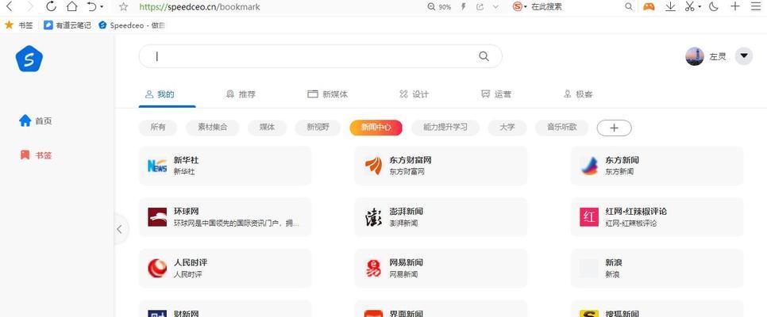Open the 界面新闻 bookmark card

[441, 309]
